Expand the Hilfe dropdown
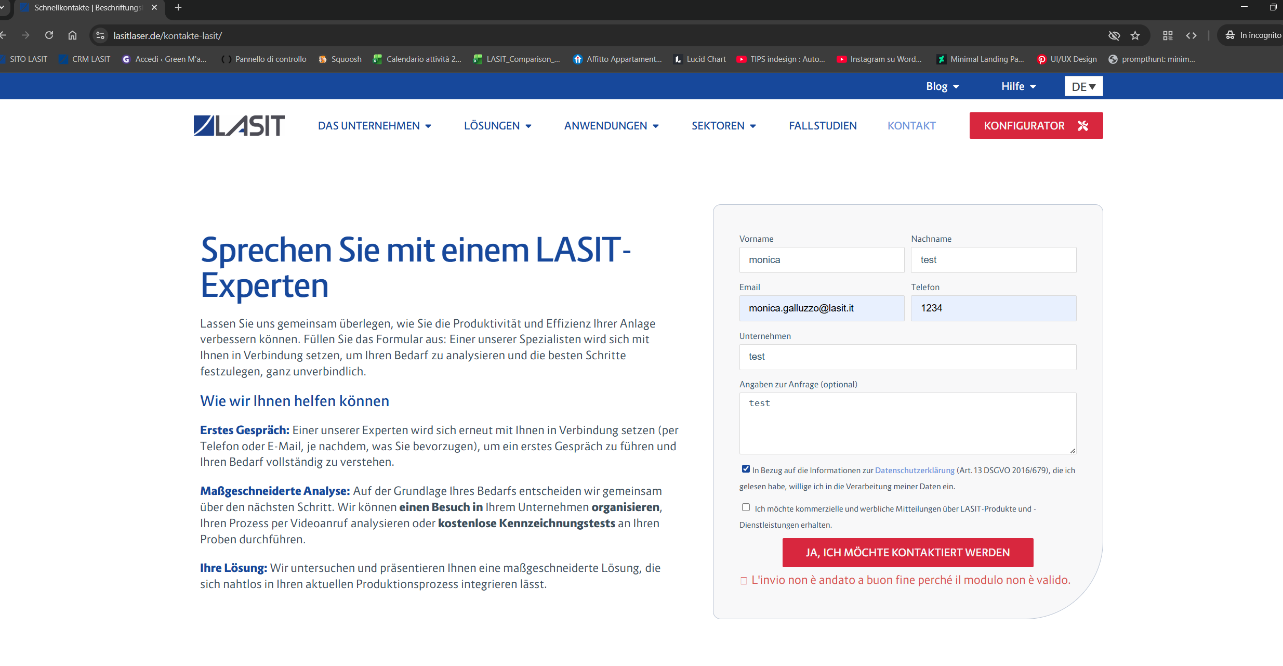This screenshot has width=1283, height=666. [x=1018, y=86]
